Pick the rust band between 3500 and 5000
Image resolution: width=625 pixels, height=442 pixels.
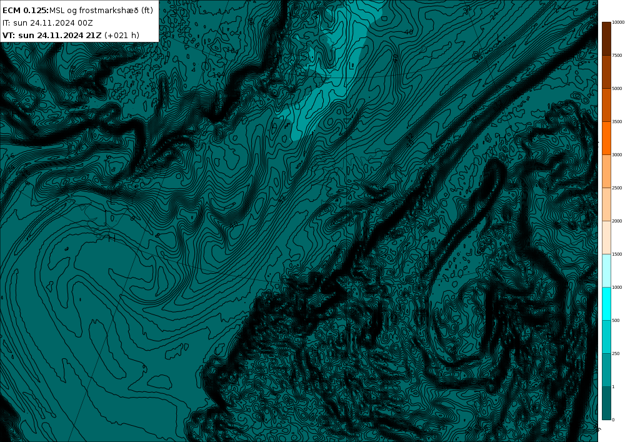point(606,105)
